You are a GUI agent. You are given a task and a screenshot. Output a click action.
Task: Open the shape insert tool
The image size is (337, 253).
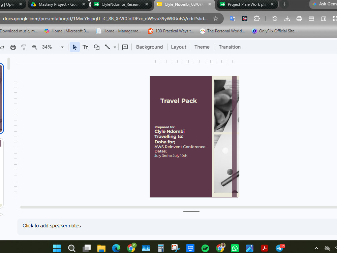pyautogui.click(x=97, y=47)
